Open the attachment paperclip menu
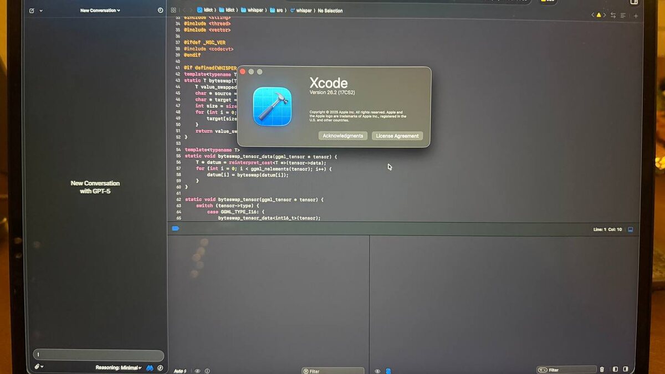This screenshot has height=374, width=665. point(38,367)
